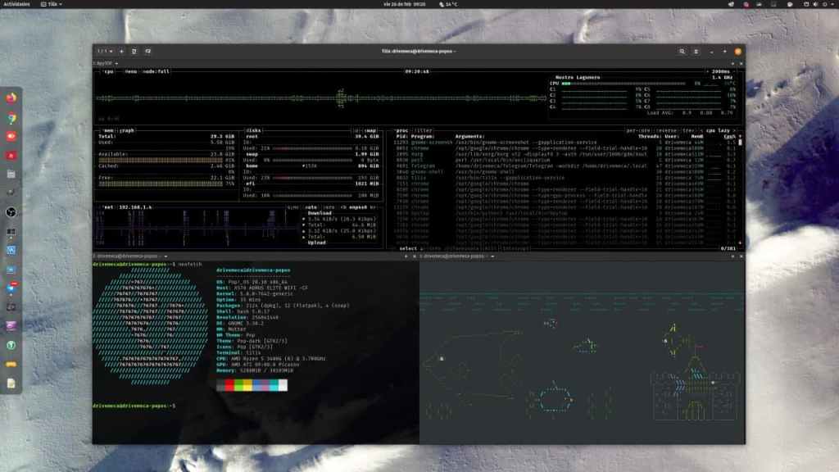Expand the bpytop terminal title dropdown
This screenshot has width=839, height=472.
(116, 63)
